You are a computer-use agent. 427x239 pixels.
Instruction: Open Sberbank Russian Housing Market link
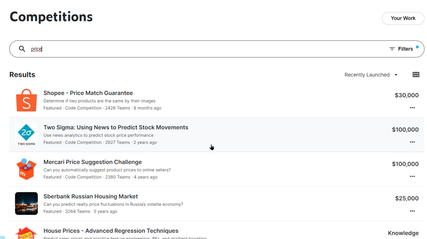91,196
